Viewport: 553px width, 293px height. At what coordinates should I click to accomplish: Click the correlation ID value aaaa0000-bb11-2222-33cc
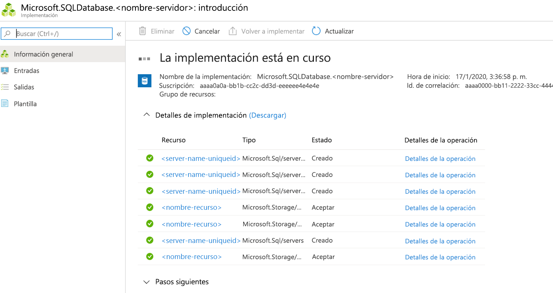coord(509,85)
